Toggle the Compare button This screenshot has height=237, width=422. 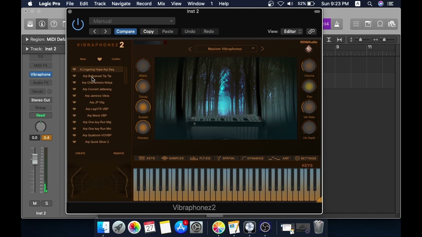125,31
